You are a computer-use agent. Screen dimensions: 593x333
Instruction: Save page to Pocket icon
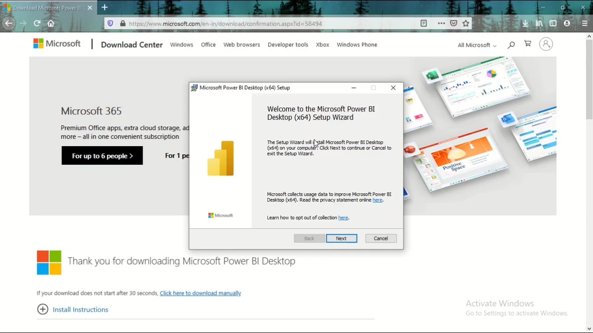tap(454, 23)
